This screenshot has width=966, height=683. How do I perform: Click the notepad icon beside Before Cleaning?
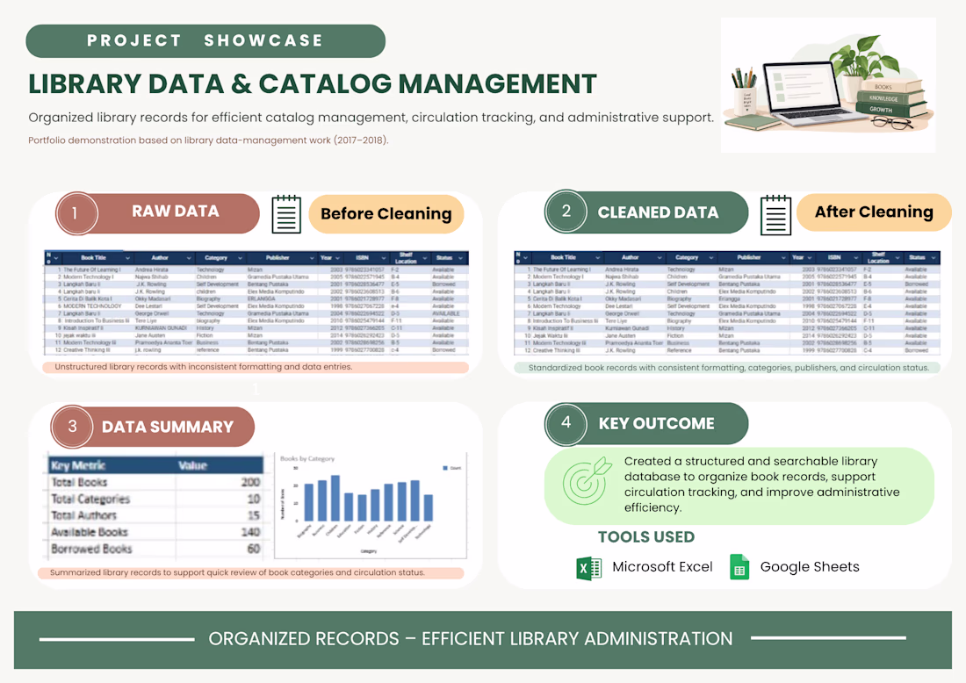point(286,213)
